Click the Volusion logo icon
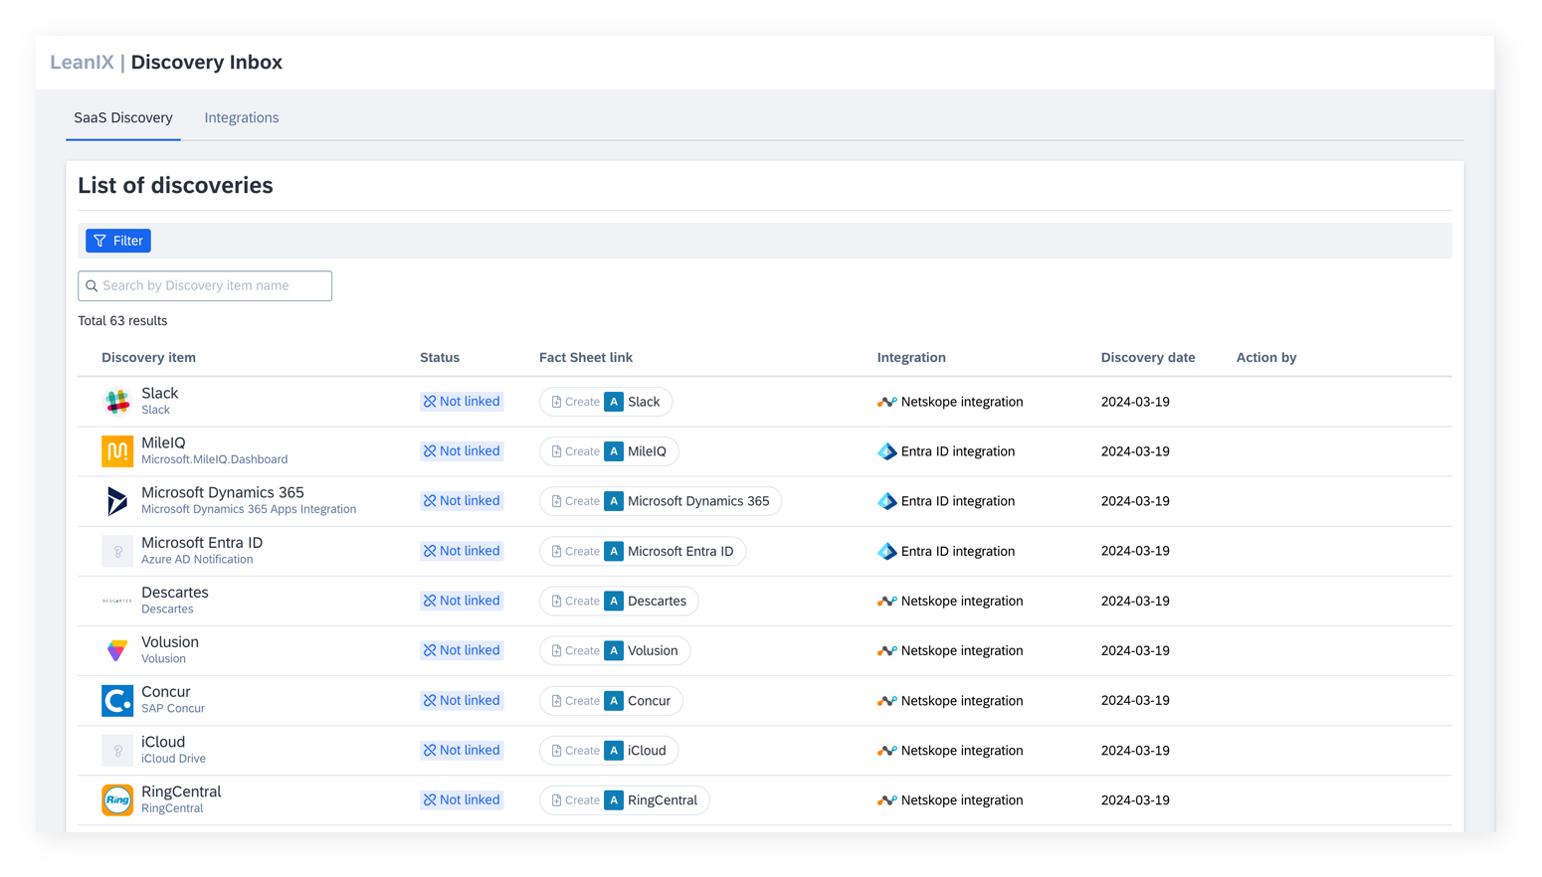 [117, 650]
